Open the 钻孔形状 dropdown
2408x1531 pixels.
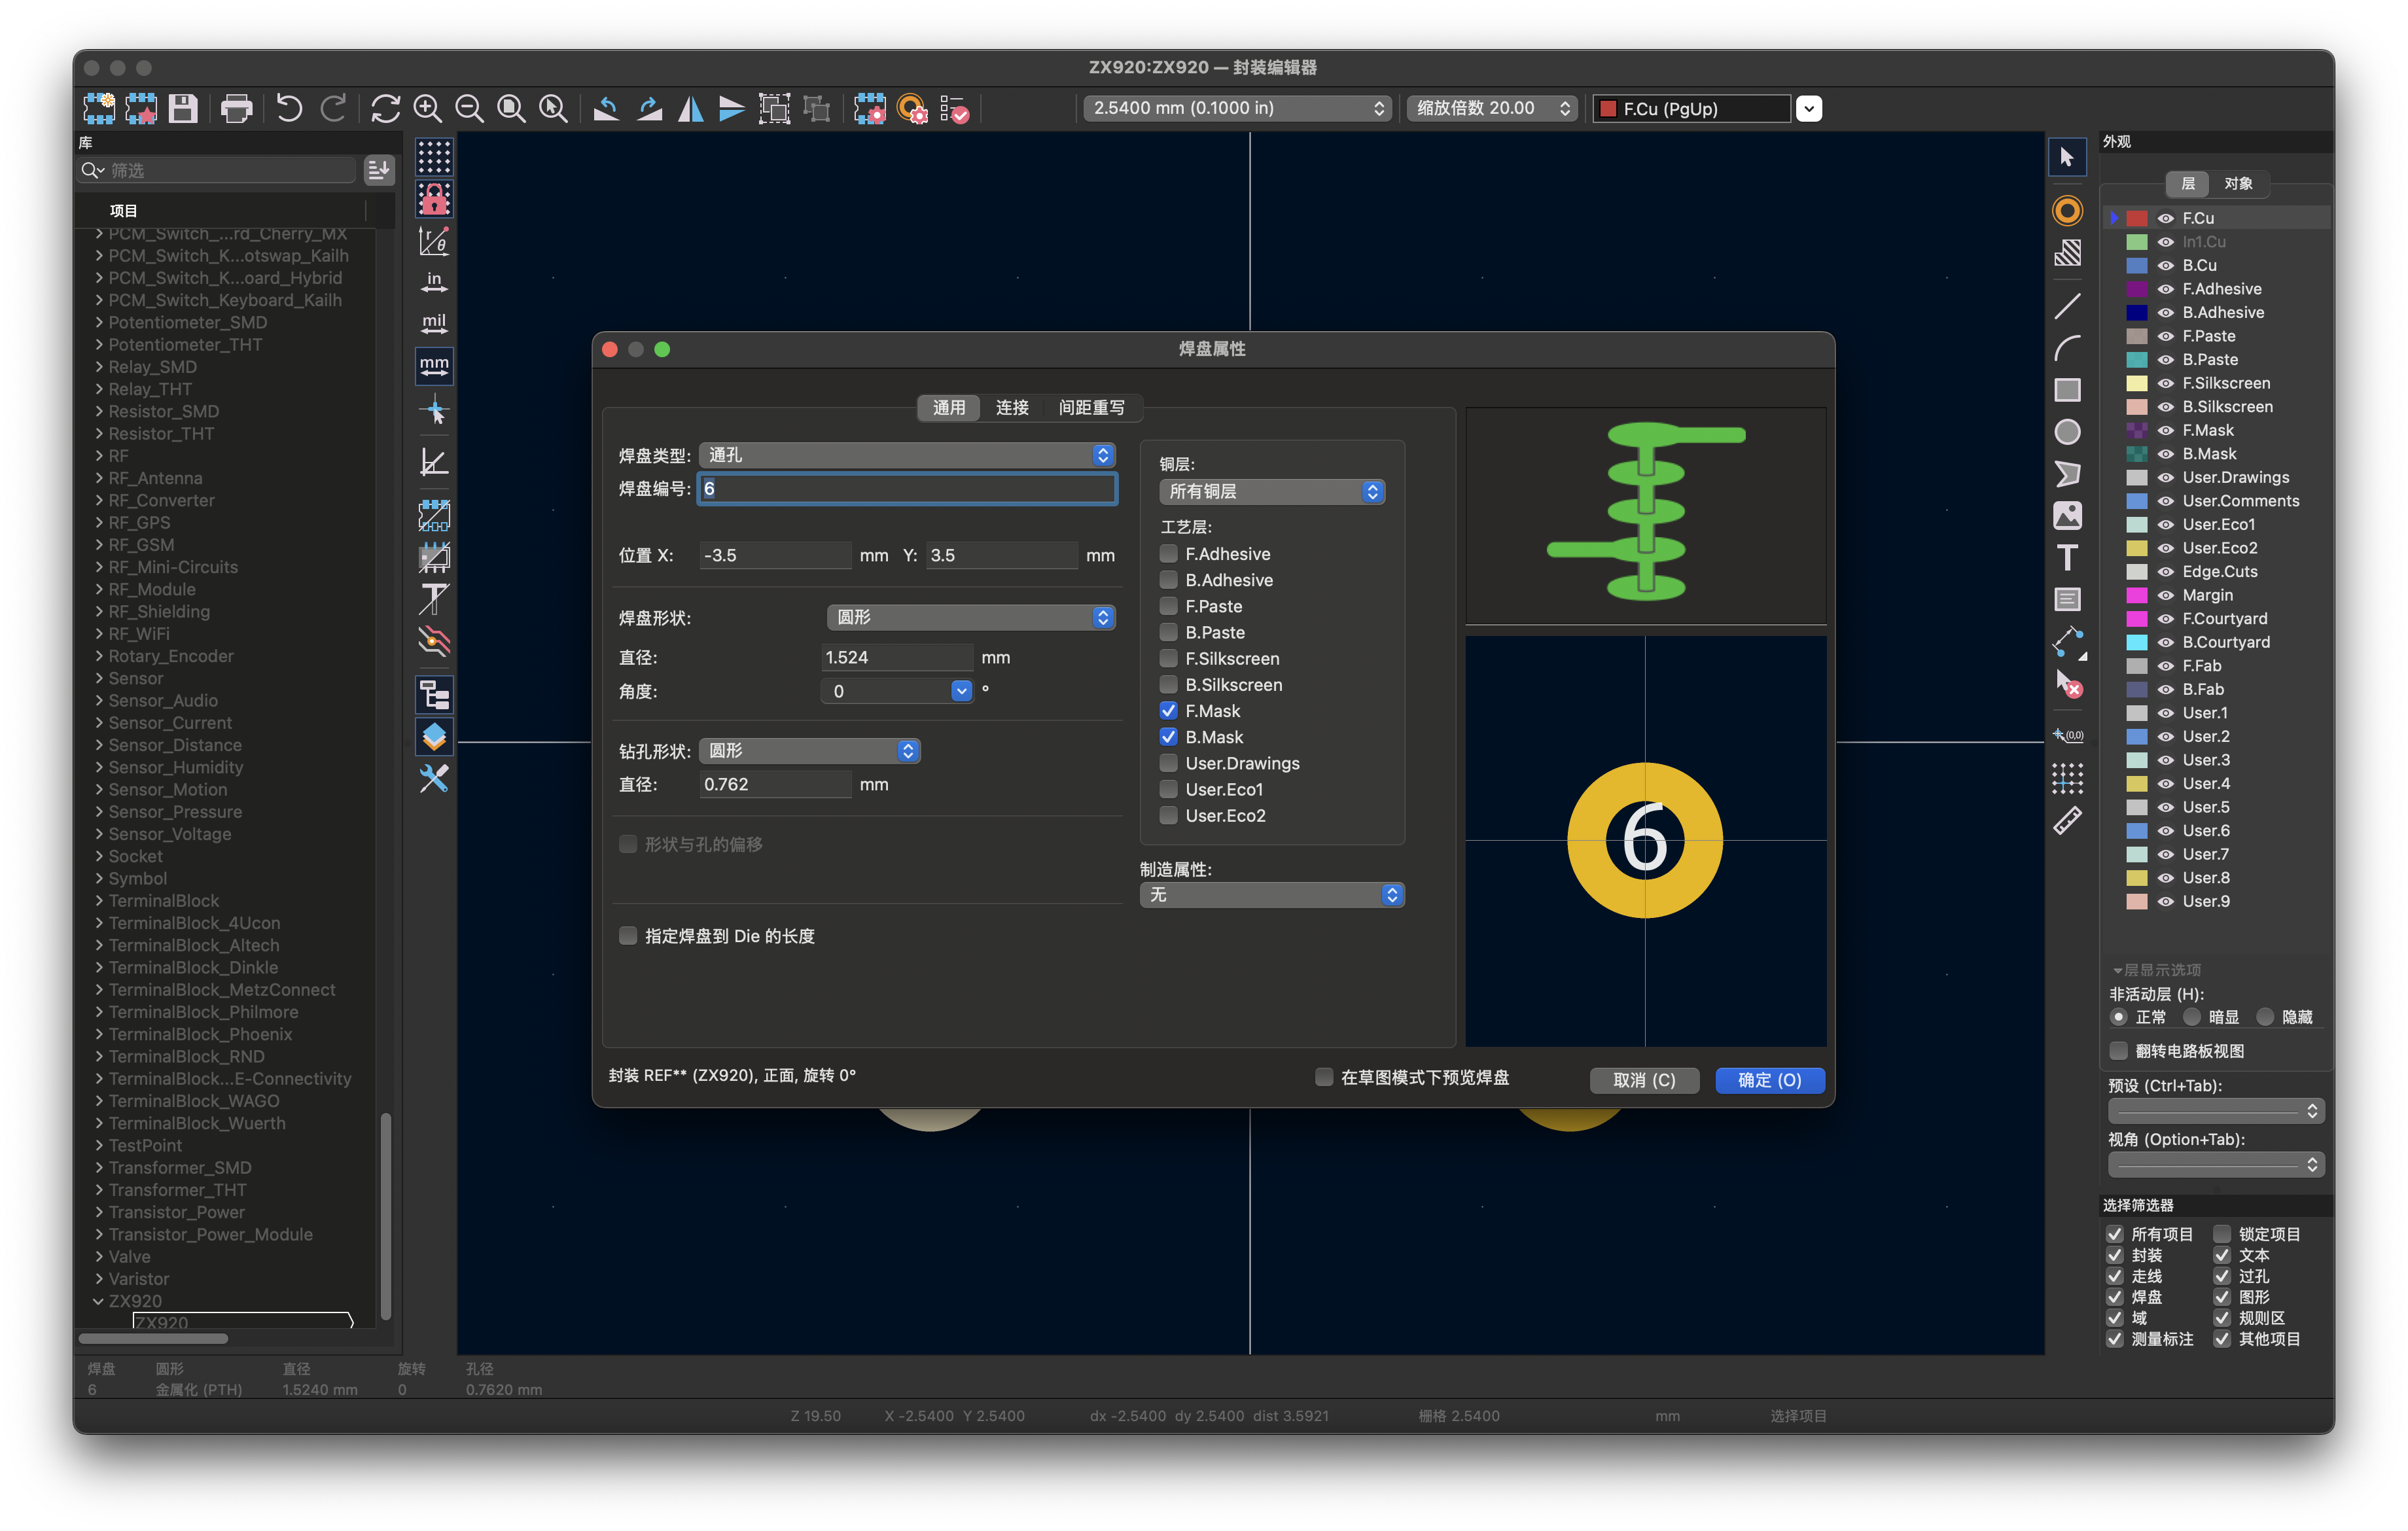coord(809,750)
